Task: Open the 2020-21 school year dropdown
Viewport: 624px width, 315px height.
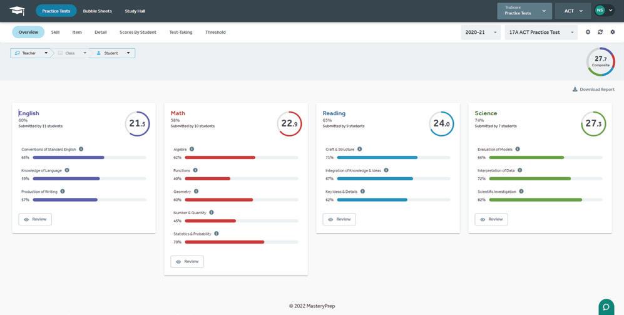Action: coord(481,33)
